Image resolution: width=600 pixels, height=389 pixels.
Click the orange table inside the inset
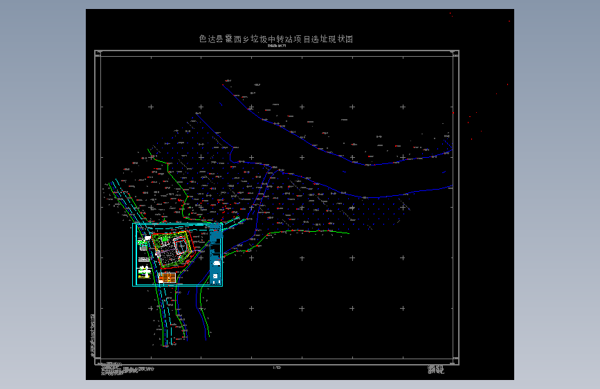coord(167,278)
